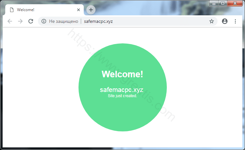Viewport: 245px width, 150px height.
Task: Click the 'Site just created.' text
Action: point(122,96)
